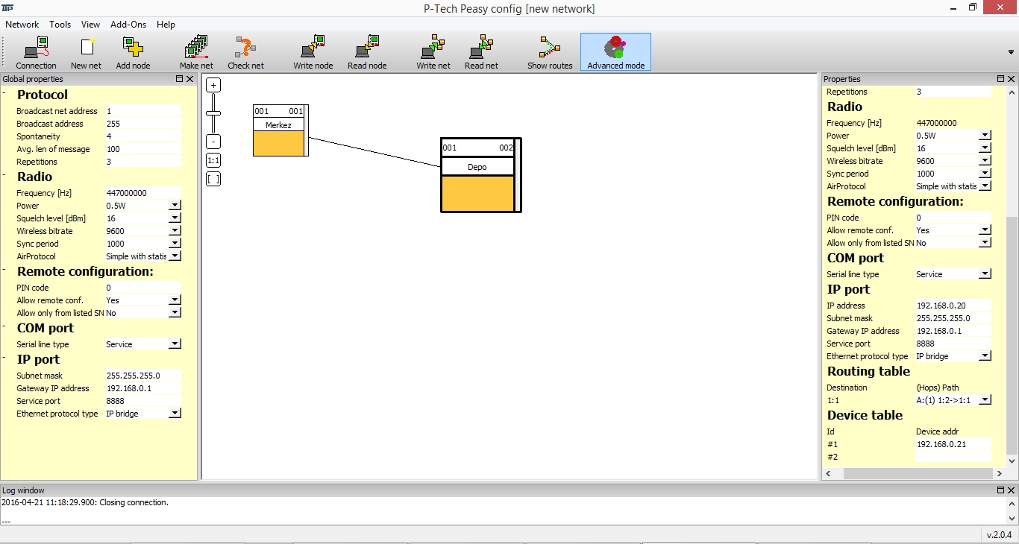This screenshot has width=1019, height=544.
Task: Toggle Advanced mode off
Action: click(615, 52)
